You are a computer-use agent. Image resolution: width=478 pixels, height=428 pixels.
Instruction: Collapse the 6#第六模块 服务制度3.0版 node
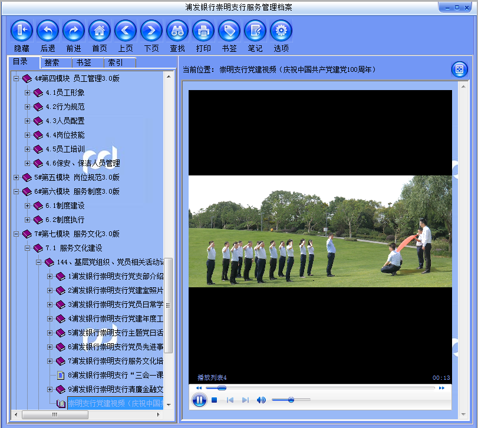coord(16,191)
